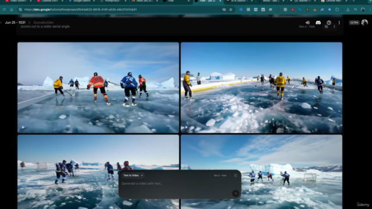Open the browser profile avatar in toolbar
Image resolution: width=372 pixels, height=209 pixels.
(363, 9)
